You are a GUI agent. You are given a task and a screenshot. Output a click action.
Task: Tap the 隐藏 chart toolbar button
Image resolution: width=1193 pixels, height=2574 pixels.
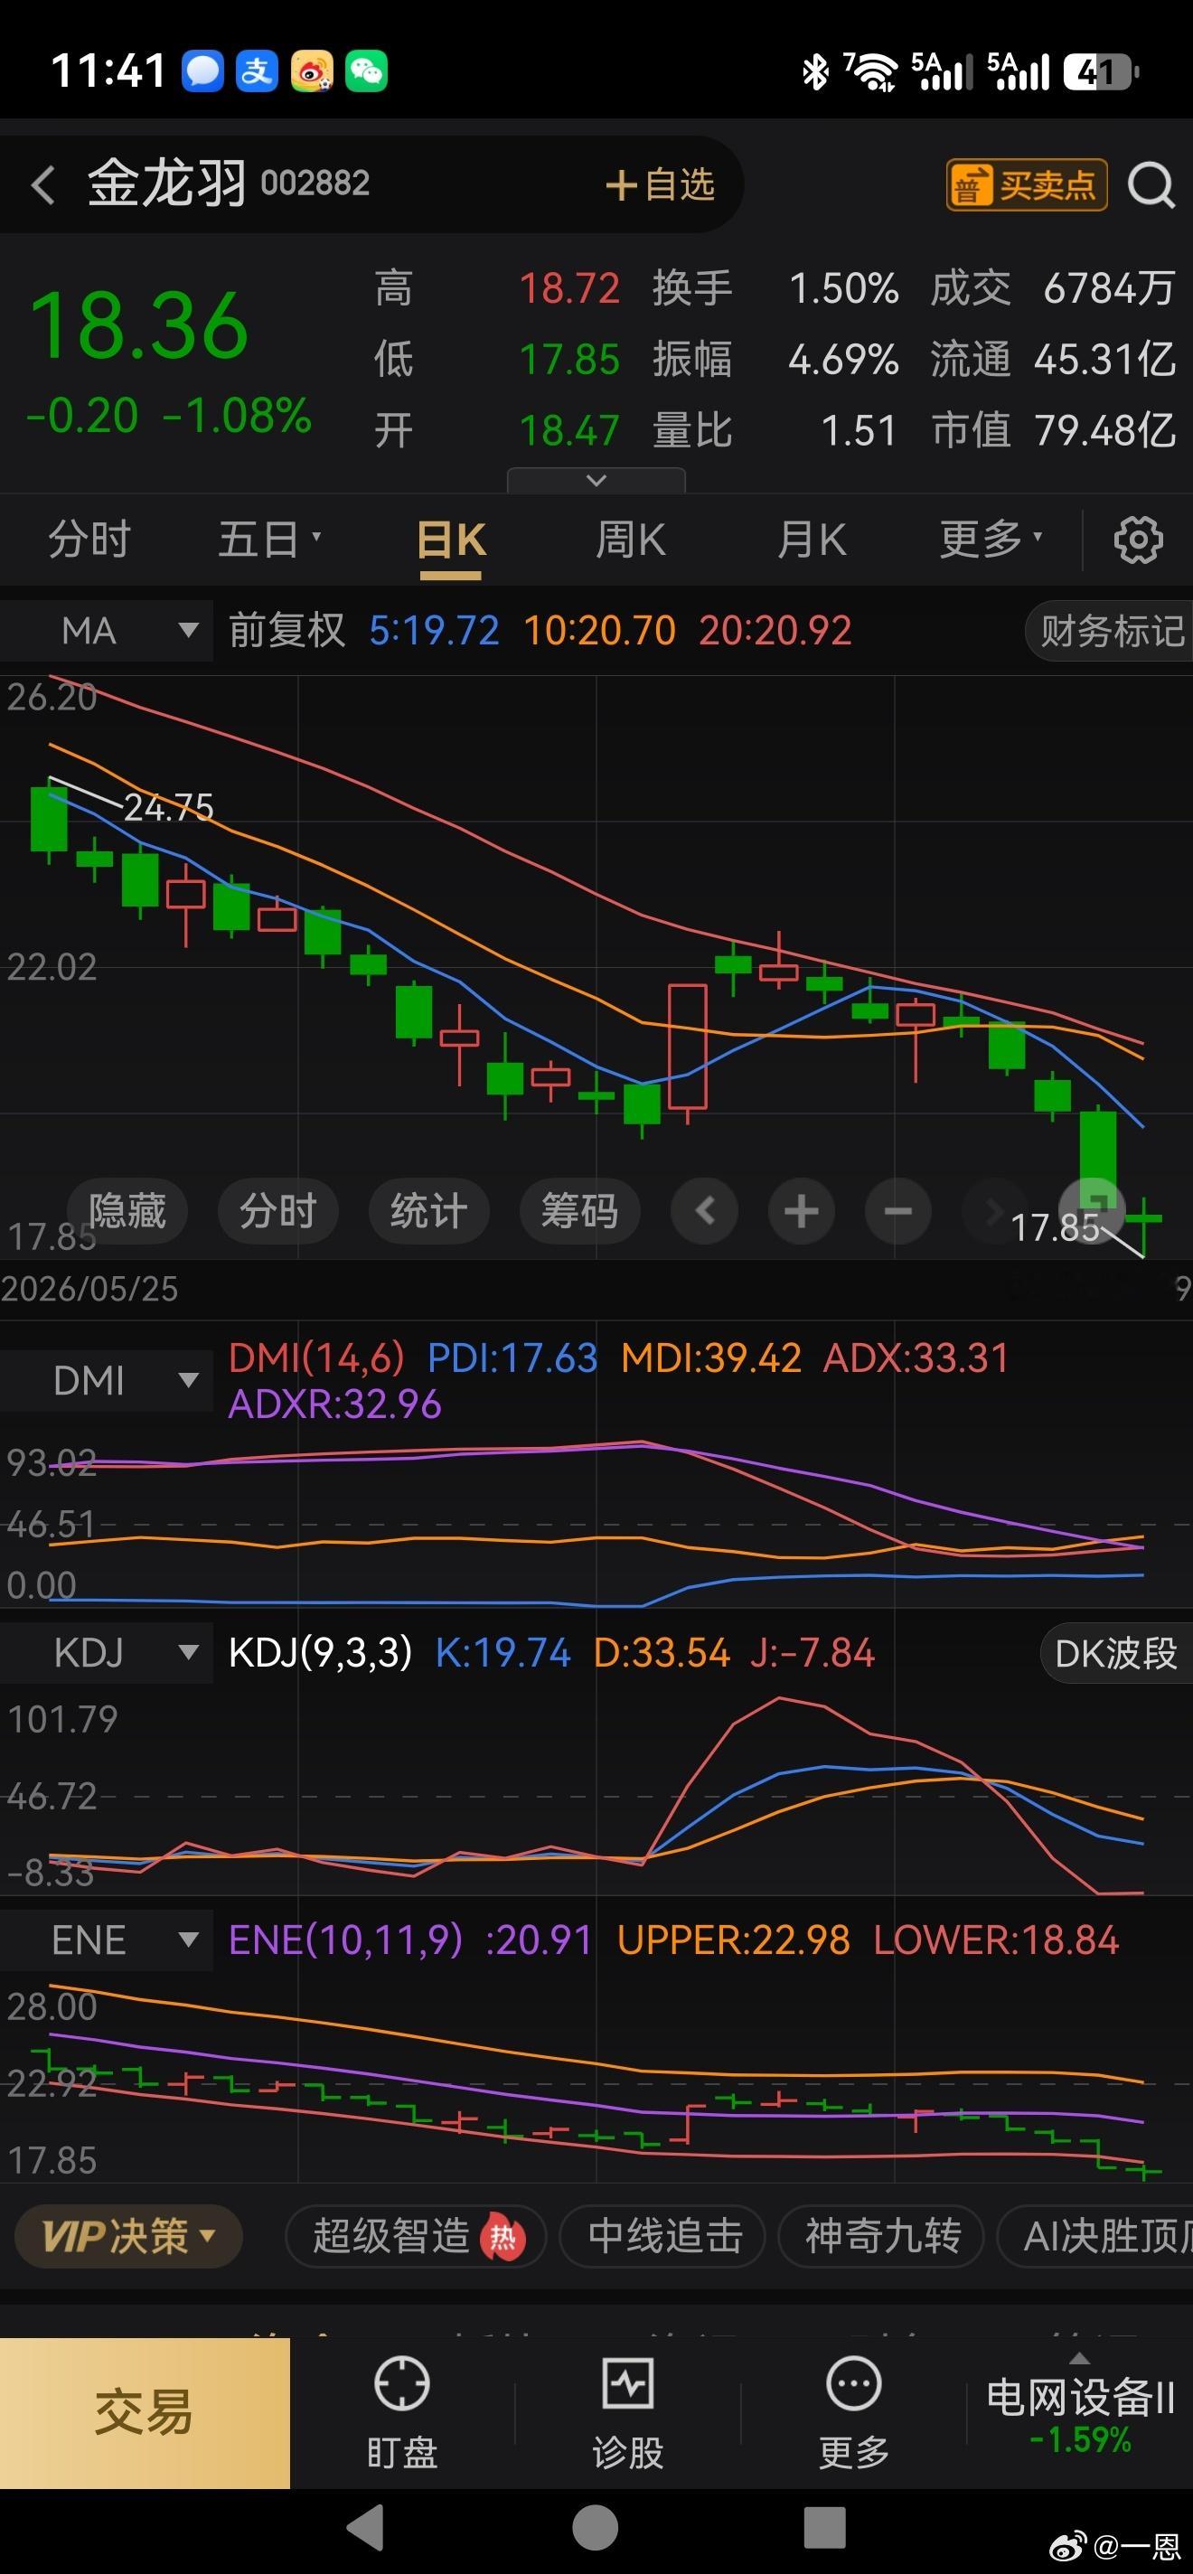coord(127,1211)
